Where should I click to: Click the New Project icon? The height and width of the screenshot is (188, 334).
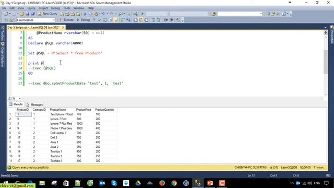pyautogui.click(x=6, y=14)
